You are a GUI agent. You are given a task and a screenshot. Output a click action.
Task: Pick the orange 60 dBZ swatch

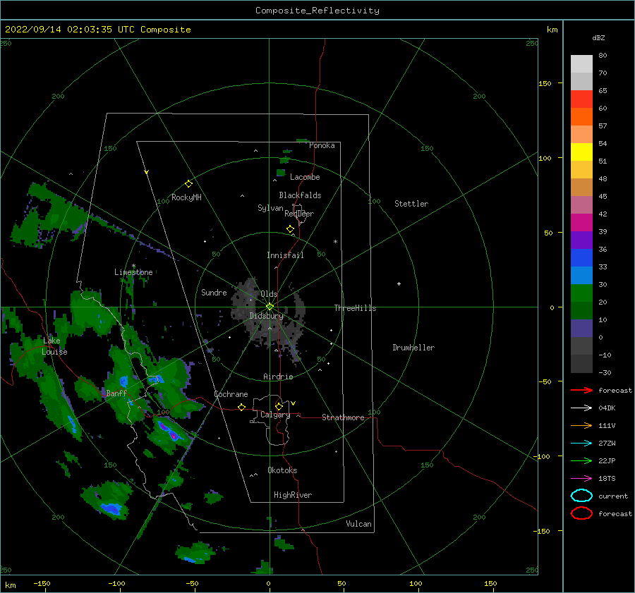coord(581,116)
